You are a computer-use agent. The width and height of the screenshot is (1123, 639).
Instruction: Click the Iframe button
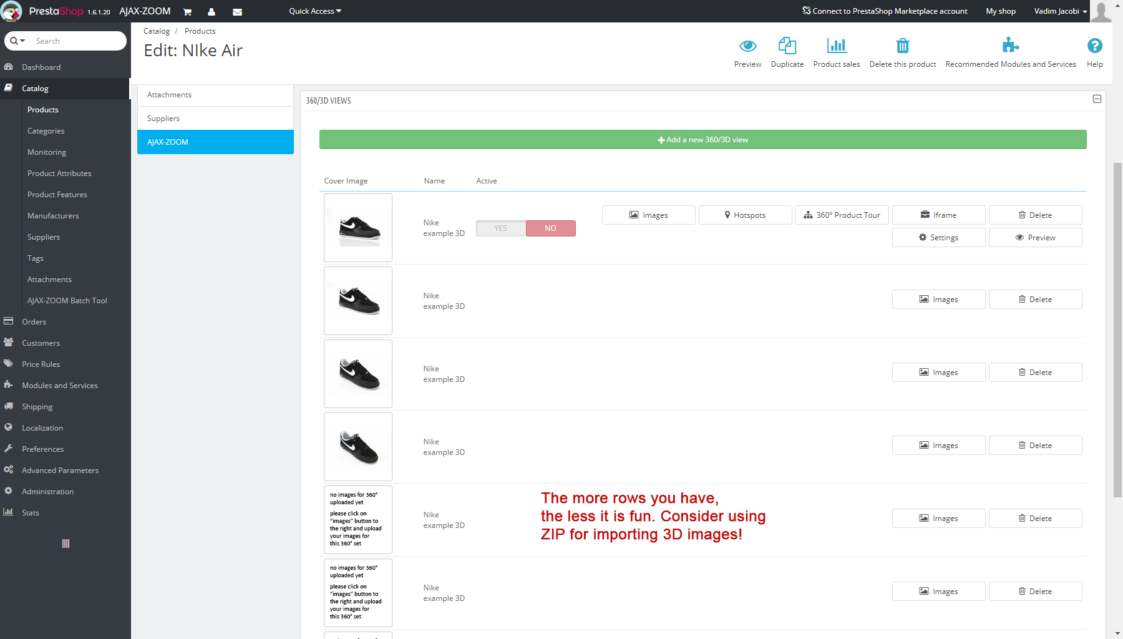click(939, 215)
